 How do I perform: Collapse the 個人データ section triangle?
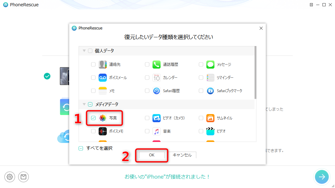[84, 51]
